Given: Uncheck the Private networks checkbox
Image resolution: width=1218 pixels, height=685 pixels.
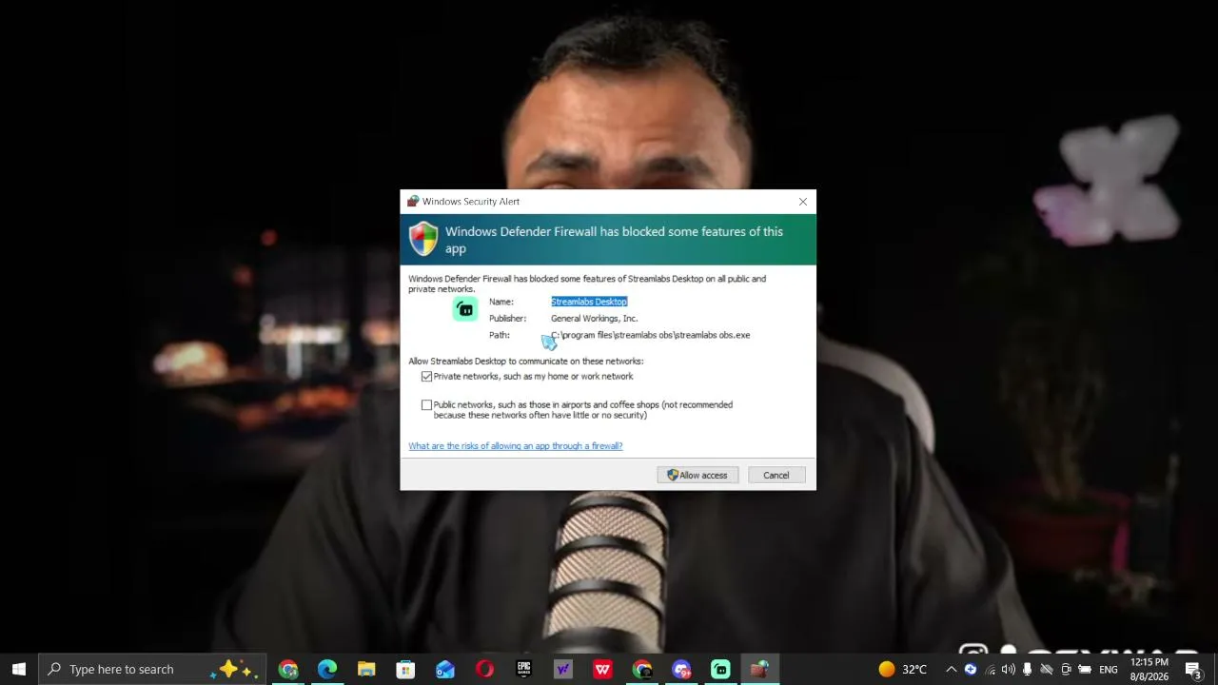Looking at the screenshot, I should pyautogui.click(x=426, y=377).
